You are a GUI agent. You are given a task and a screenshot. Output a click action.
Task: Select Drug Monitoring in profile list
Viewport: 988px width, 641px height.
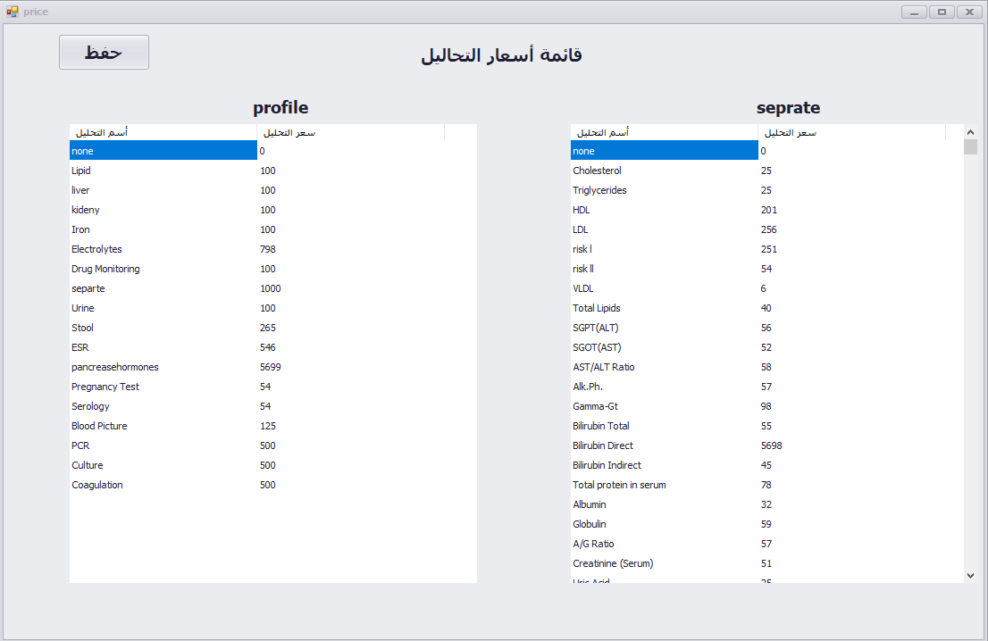pos(105,269)
